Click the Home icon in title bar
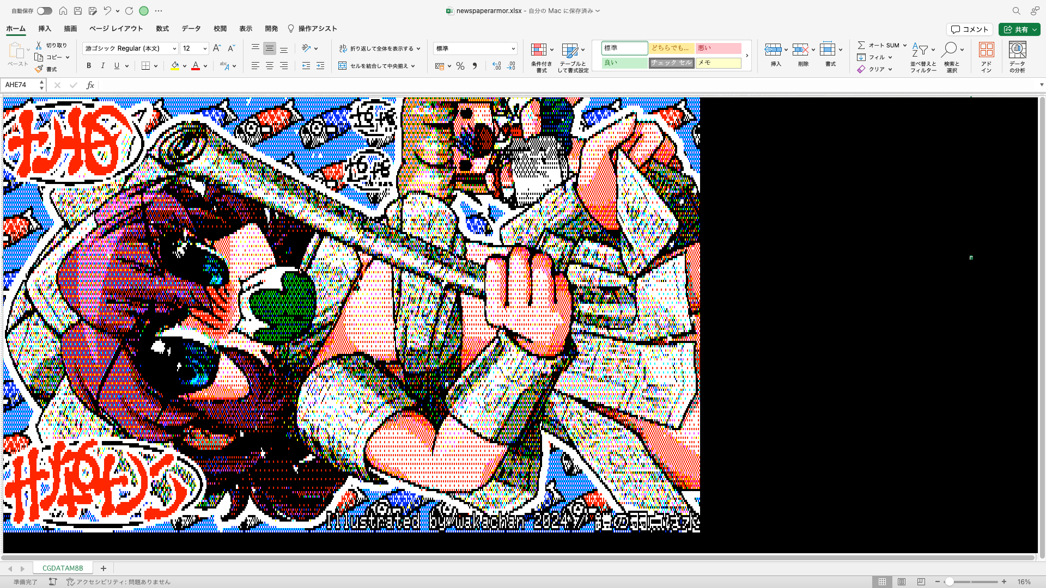 (63, 11)
